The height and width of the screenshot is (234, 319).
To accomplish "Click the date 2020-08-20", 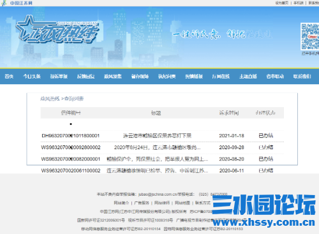I will coord(232,159).
